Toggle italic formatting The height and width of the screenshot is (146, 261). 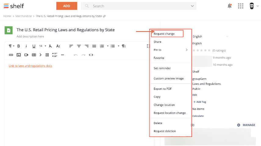pyautogui.click(x=26, y=46)
